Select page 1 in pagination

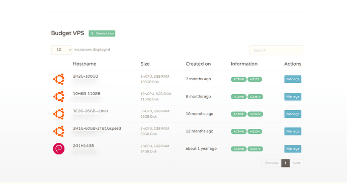(x=286, y=163)
